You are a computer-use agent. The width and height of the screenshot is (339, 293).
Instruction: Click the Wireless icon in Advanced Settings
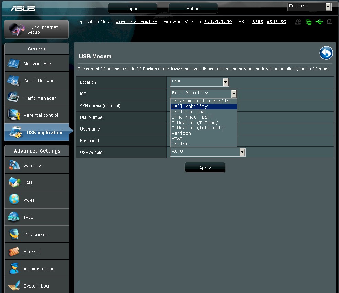pyautogui.click(x=14, y=165)
